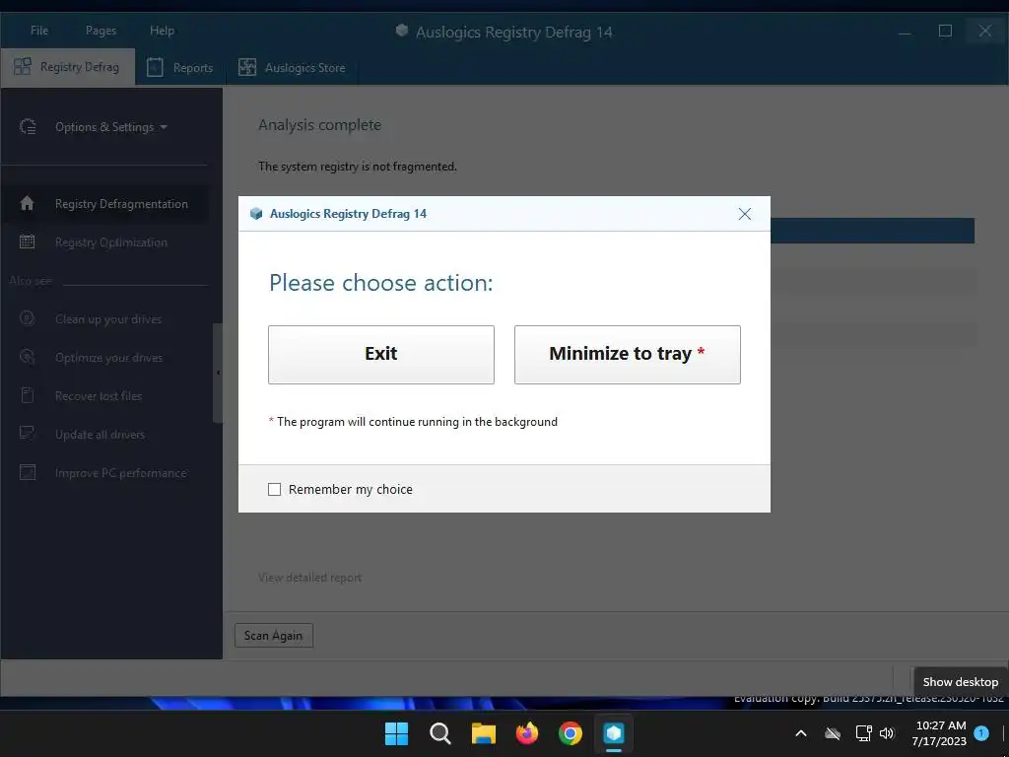Click the Registry Defrag tab icon

point(23,66)
